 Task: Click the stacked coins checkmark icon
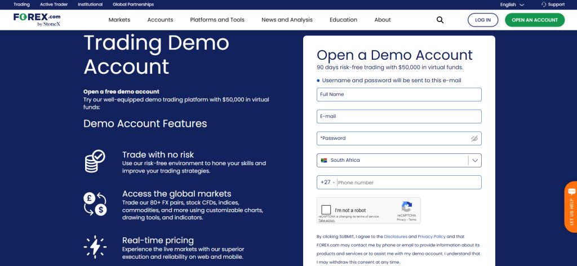click(95, 161)
